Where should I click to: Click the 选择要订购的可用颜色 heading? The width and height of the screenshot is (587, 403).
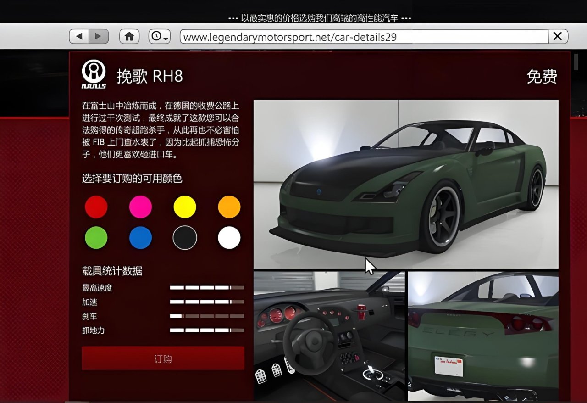click(132, 178)
